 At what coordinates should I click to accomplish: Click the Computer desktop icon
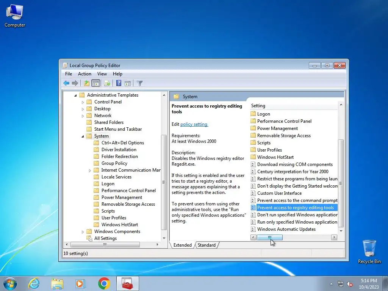coord(15,15)
